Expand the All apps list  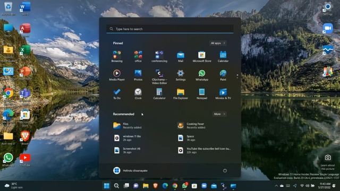(x=218, y=43)
